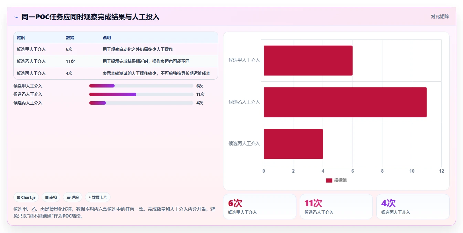Select the 候选甲人工介入 cell in the table

[x=31, y=49]
